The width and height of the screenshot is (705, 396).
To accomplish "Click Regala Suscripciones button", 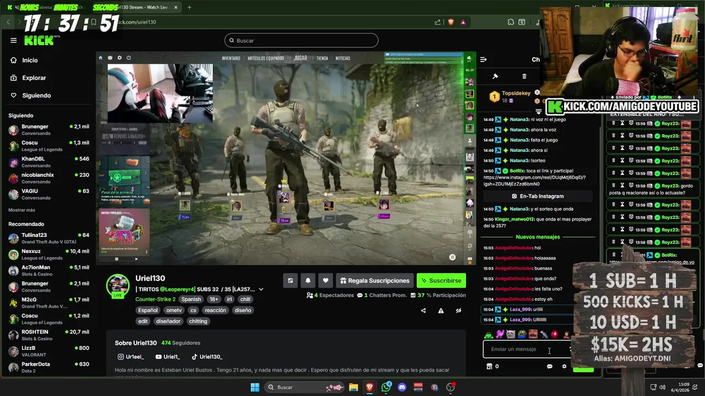I will 375,280.
